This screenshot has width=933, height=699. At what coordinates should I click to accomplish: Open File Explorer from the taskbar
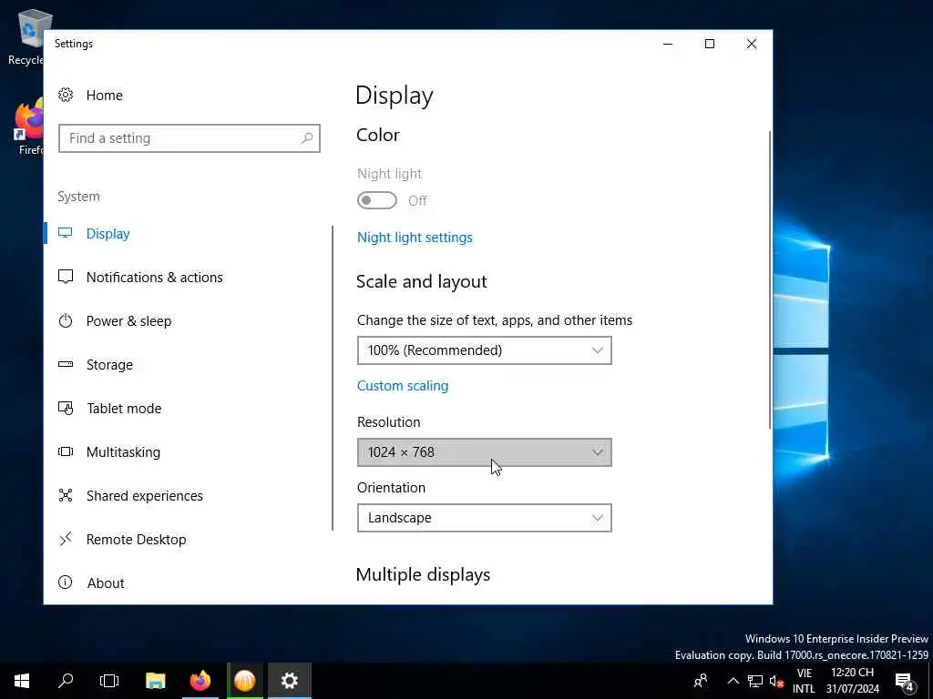click(155, 681)
